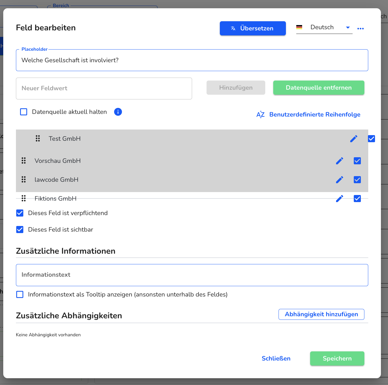This screenshot has height=385, width=388.
Task: Select the Fiktions GmbH list entry text
Action: 55,199
